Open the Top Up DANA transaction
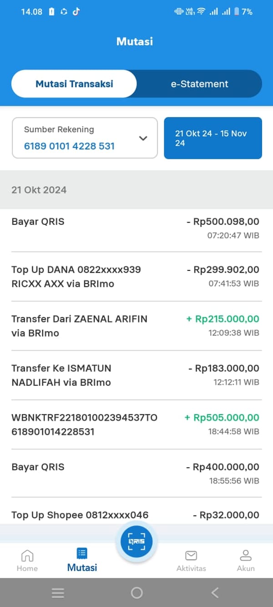This screenshot has width=273, height=607. click(136, 276)
